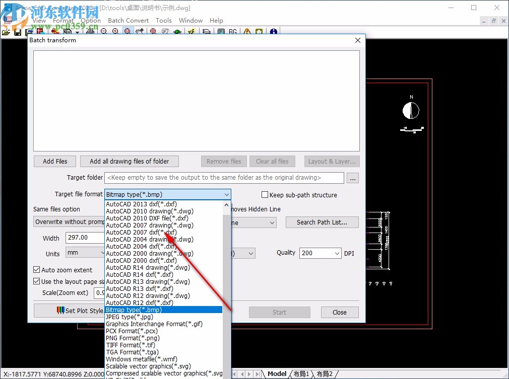Click the browse '...' target folder button
The height and width of the screenshot is (379, 509).
pos(353,178)
